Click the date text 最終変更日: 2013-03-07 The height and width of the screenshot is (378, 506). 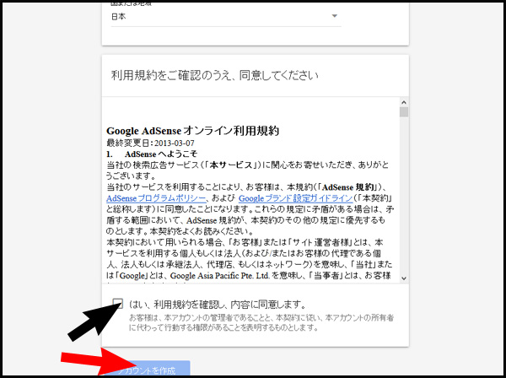point(150,143)
